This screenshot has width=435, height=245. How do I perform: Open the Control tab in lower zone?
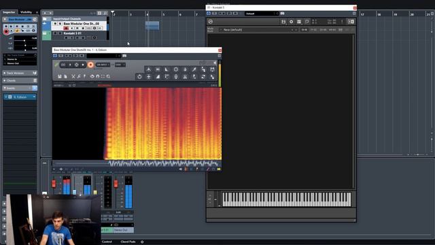[107, 242]
